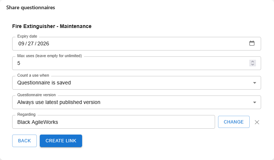
Task: Click 'Always use latest published version' value
Action: (59, 102)
